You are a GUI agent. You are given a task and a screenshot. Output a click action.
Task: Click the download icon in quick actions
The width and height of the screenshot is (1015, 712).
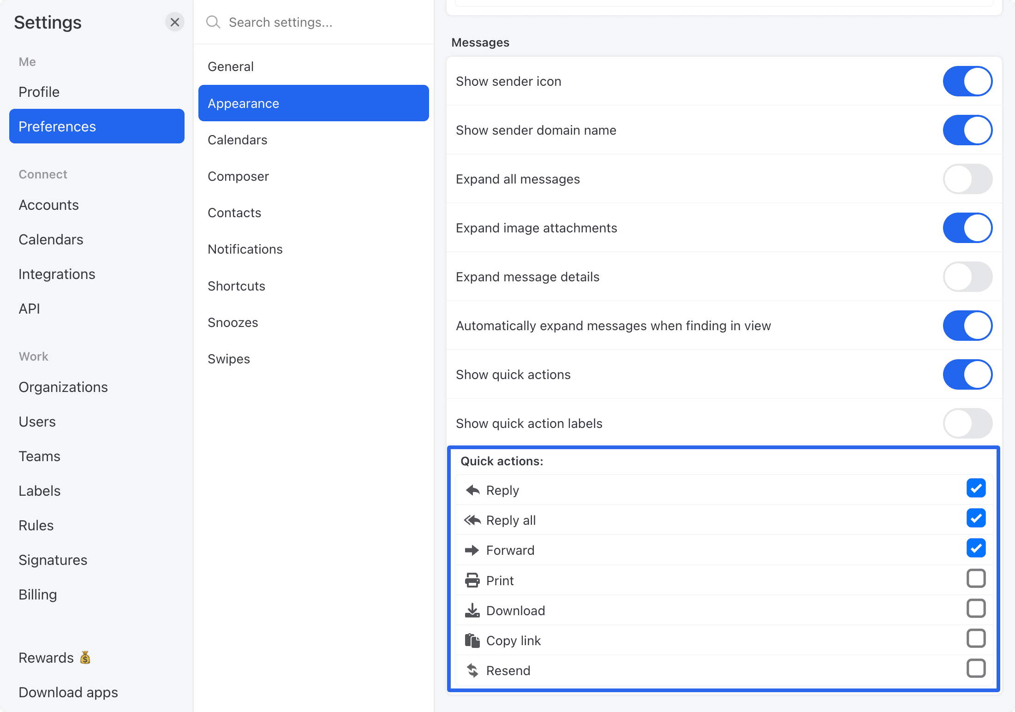click(472, 610)
